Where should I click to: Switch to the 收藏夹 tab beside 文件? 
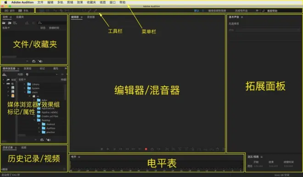point(20,17)
